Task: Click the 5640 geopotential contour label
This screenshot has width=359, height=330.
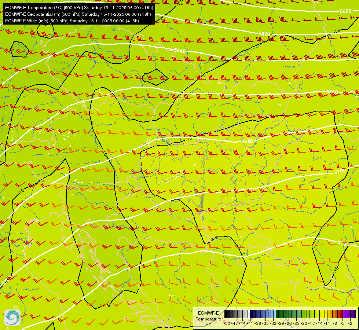Action: click(x=180, y=51)
